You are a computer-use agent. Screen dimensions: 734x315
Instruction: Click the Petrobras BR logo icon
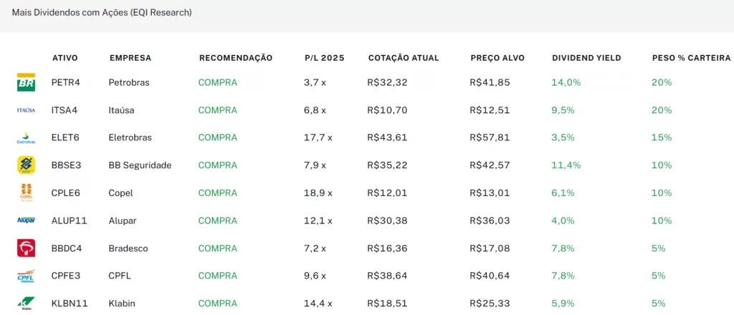(26, 82)
